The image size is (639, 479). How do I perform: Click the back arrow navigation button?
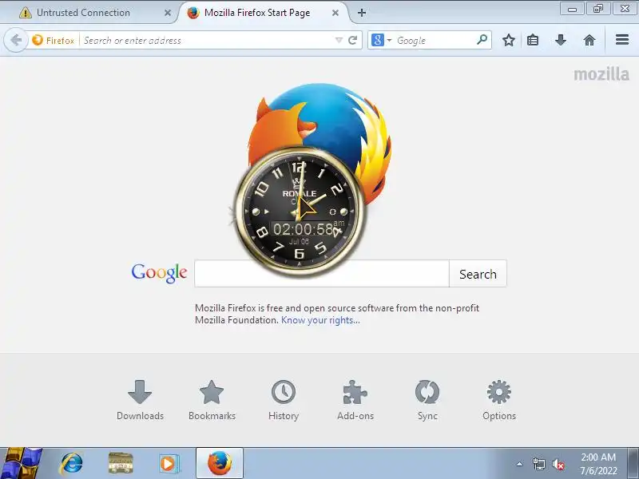click(x=16, y=41)
